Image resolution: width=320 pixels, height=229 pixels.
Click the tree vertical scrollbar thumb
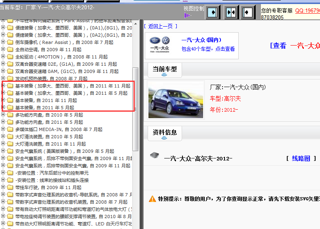pyautogui.click(x=135, y=109)
